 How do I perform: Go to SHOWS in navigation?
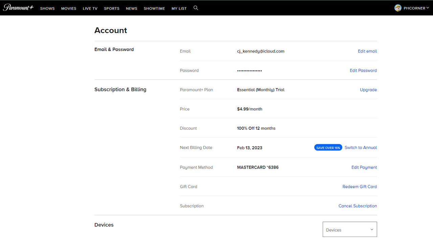(x=47, y=8)
